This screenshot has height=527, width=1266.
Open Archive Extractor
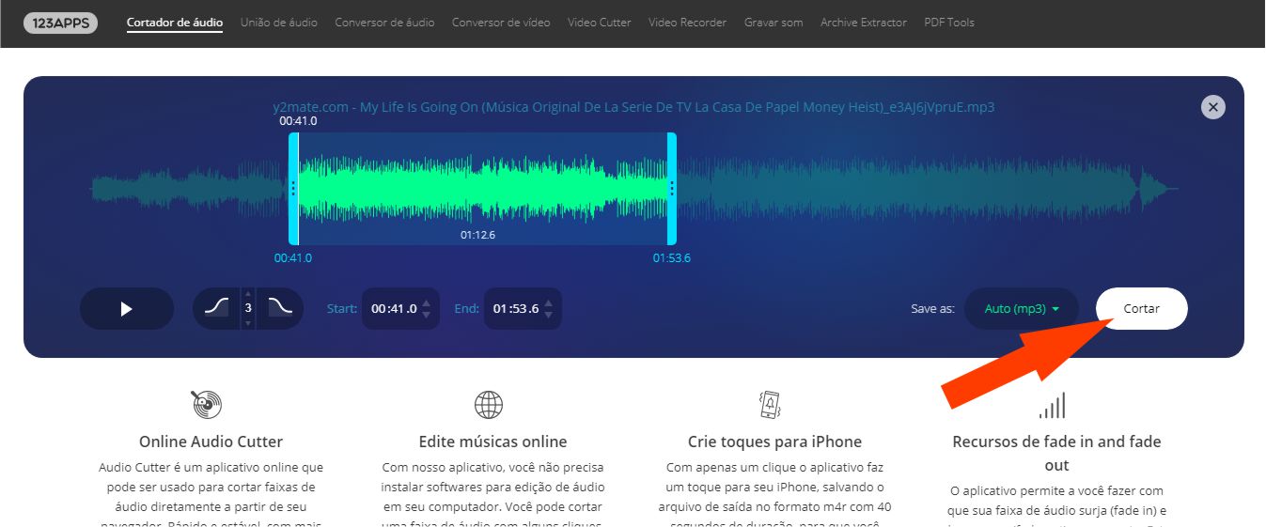(864, 22)
